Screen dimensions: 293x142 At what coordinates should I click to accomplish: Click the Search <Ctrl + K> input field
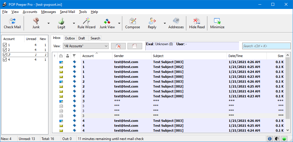[266, 46]
